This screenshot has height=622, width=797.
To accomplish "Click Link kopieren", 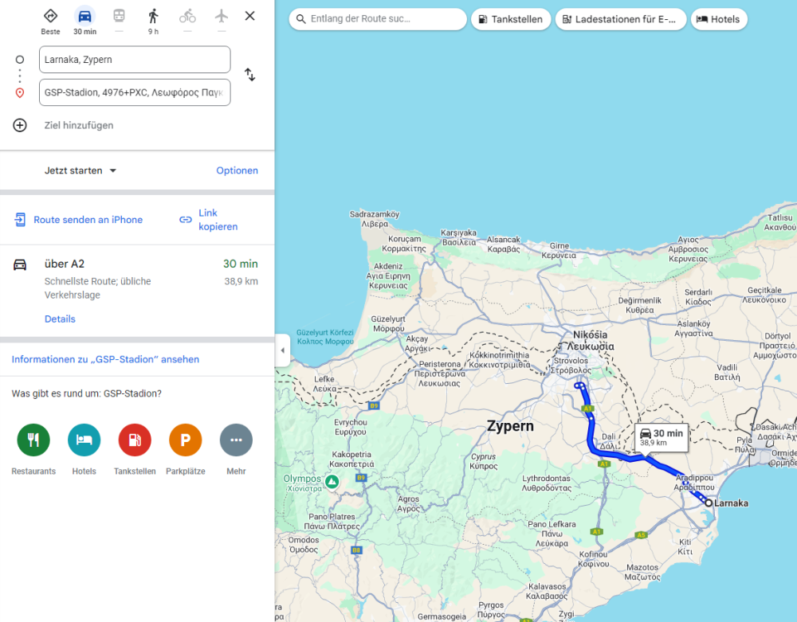I will pos(208,220).
